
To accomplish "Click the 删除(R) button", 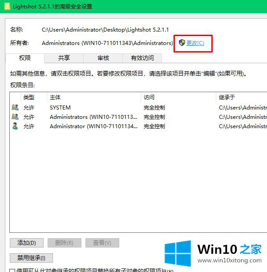I will [x=65, y=243].
